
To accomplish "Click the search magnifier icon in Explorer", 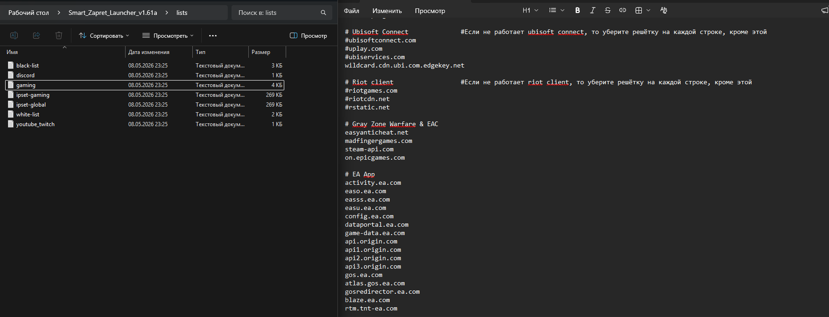I will point(323,13).
